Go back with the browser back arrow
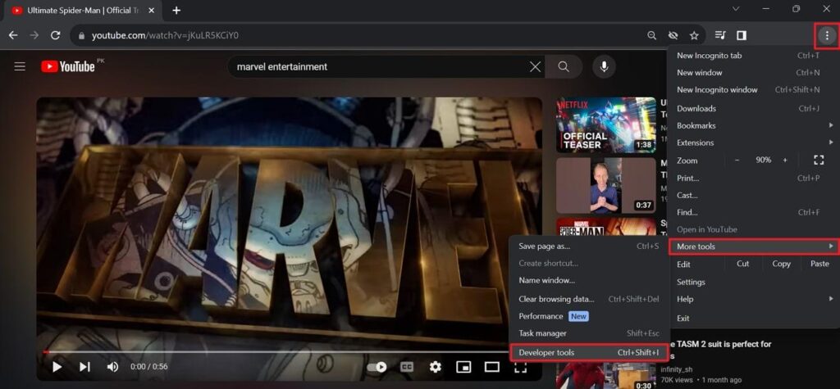The image size is (840, 389). 13,35
